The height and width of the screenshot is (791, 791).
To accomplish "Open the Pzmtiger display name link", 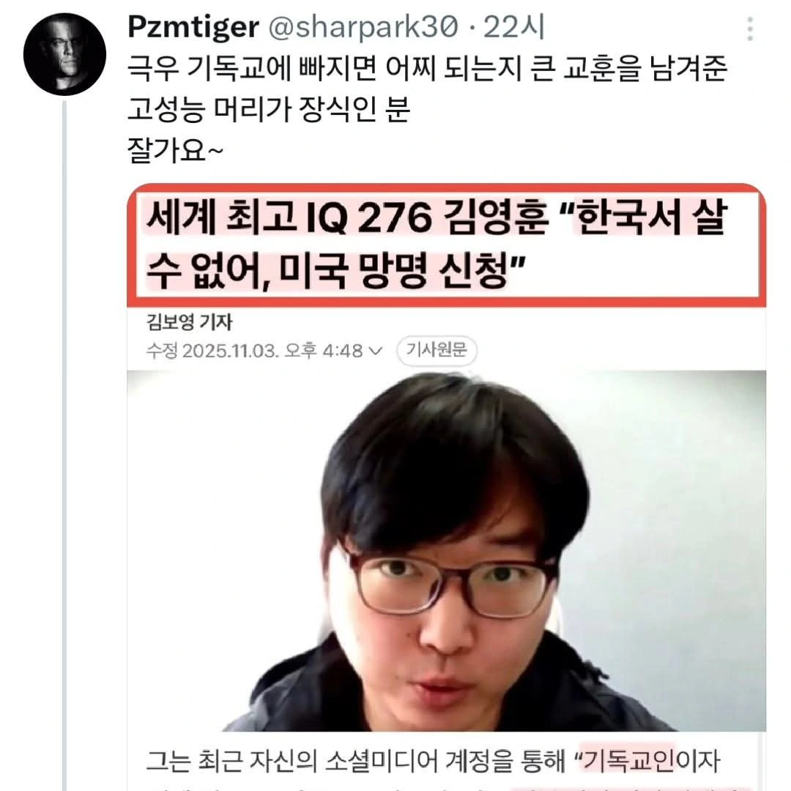I will [x=193, y=27].
